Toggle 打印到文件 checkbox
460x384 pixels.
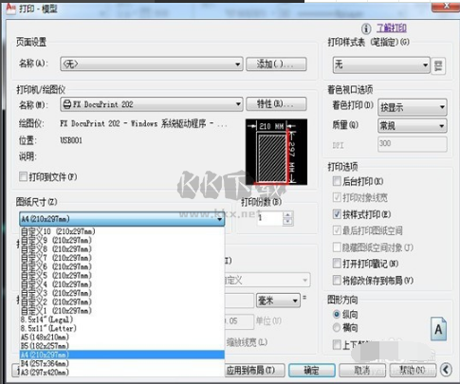23,176
